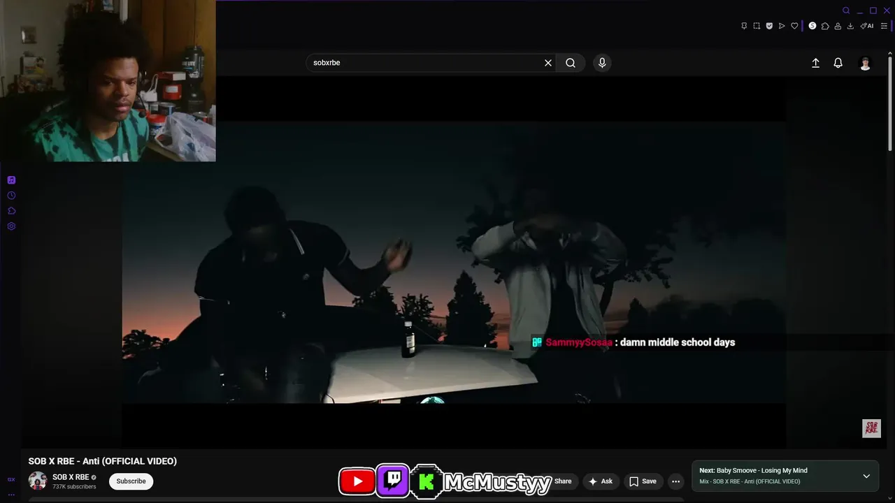This screenshot has height=503, width=895.
Task: Click the video title SOB X RBE - Anti
Action: (102, 461)
